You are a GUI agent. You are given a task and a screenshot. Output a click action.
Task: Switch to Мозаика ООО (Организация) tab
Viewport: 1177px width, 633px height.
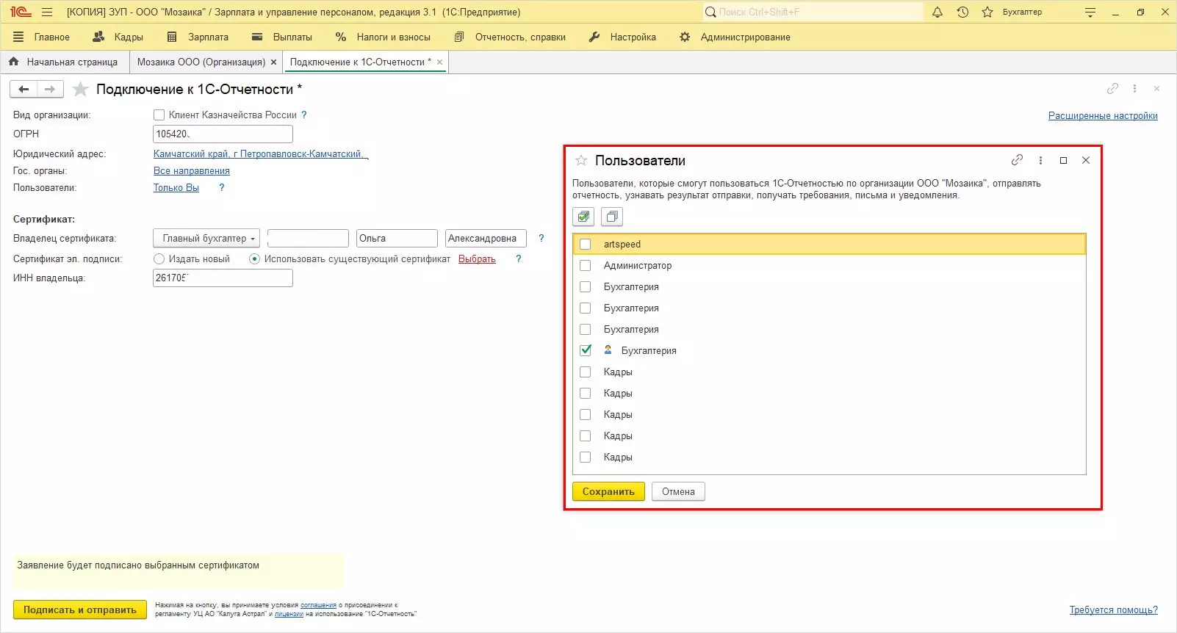tap(201, 62)
